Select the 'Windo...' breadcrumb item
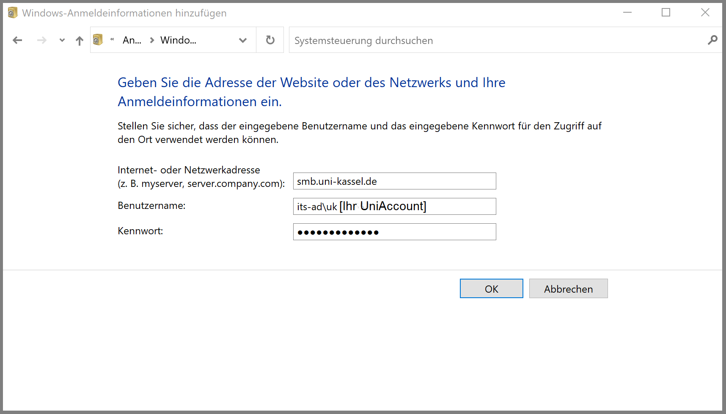 [x=178, y=40]
